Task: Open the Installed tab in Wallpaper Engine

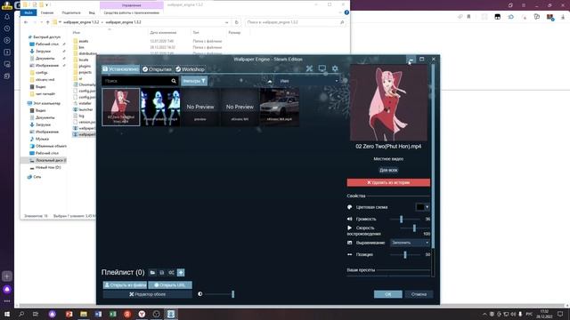Action: click(x=120, y=69)
